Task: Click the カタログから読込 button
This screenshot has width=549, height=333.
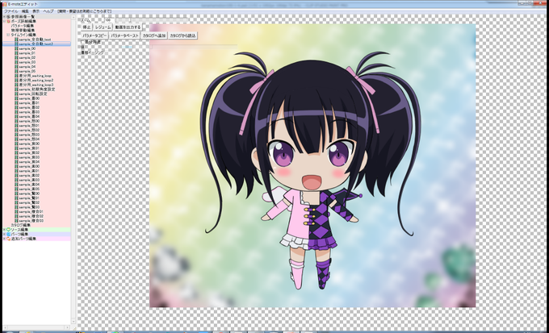Action: point(182,35)
